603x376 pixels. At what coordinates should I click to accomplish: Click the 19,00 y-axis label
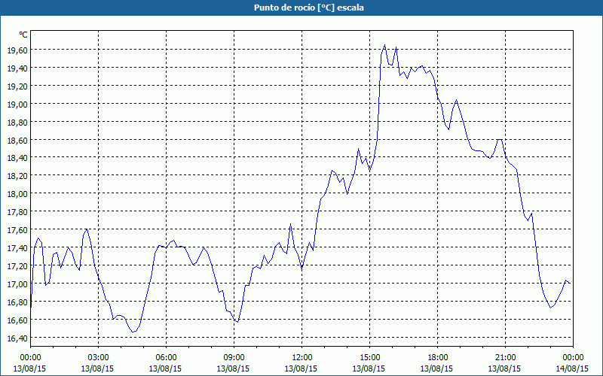17,104
